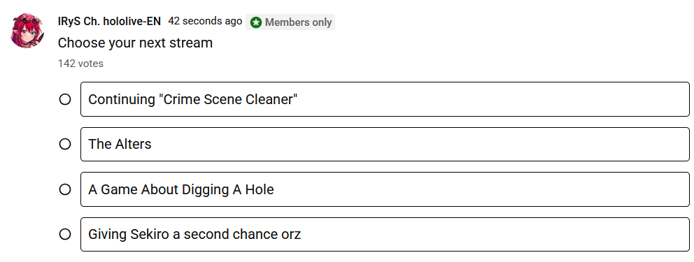694x262 pixels.
Task: Vote using A Game About Digging A Hole box
Action: 385,189
